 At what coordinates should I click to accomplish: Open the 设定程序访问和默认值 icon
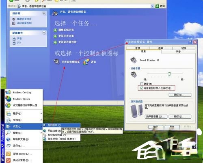8,105
